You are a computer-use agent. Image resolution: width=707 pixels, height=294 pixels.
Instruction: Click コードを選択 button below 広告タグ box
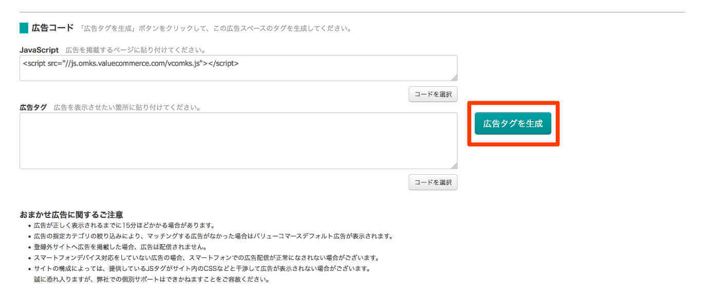(x=433, y=182)
